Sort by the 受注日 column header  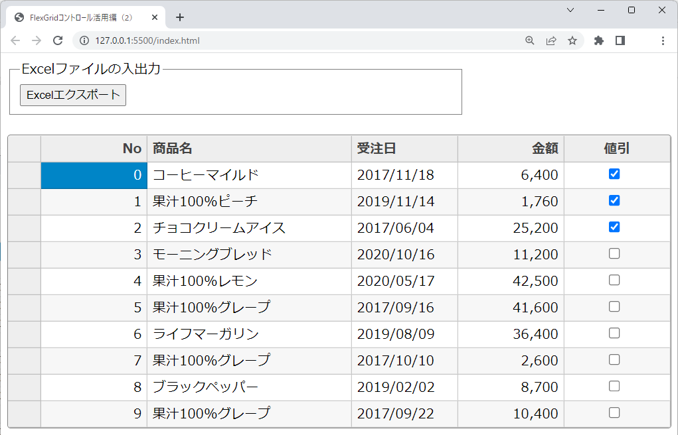tap(404, 149)
